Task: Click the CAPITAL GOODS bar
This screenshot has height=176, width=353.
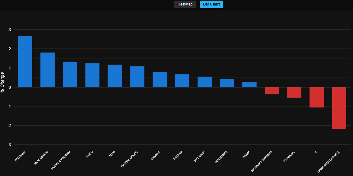Action: (137, 77)
